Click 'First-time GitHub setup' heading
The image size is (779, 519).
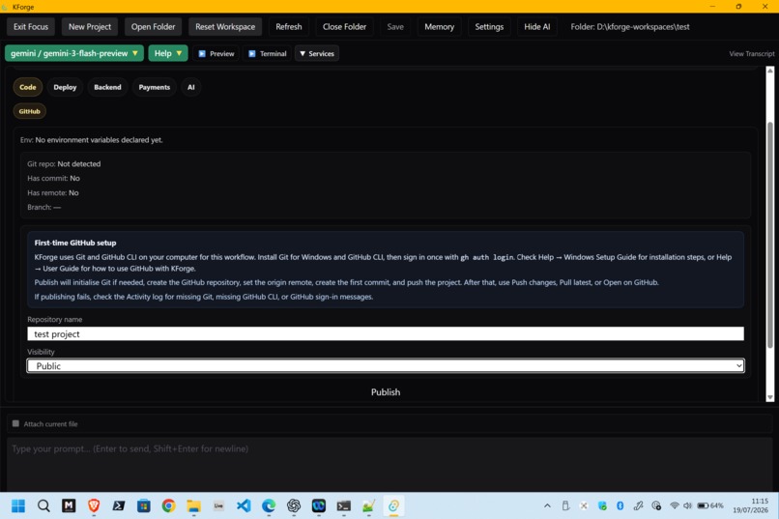click(x=75, y=243)
